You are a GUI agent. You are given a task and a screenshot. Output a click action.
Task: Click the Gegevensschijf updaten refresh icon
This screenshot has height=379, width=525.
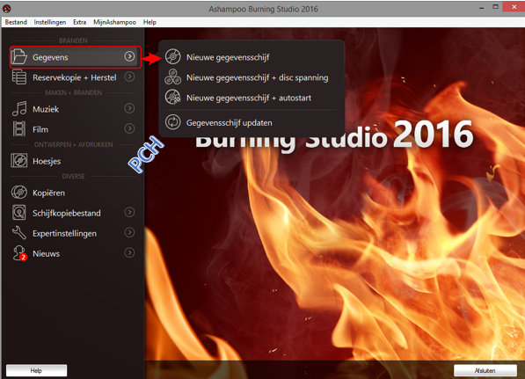point(172,122)
